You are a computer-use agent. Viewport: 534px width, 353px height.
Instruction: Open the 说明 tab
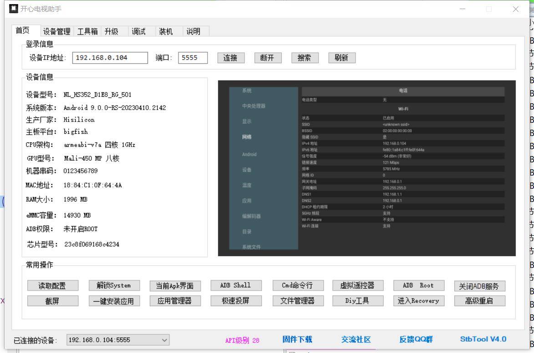tap(193, 31)
